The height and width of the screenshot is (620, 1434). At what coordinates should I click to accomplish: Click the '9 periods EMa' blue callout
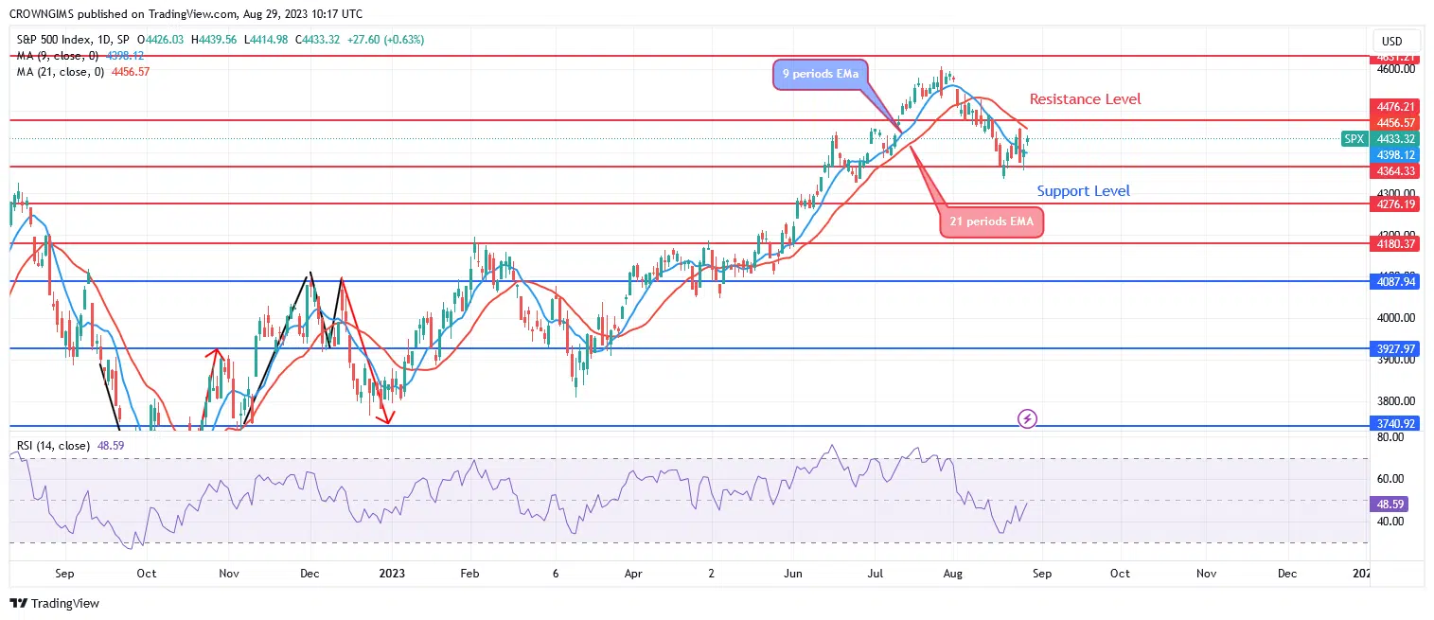(x=819, y=75)
